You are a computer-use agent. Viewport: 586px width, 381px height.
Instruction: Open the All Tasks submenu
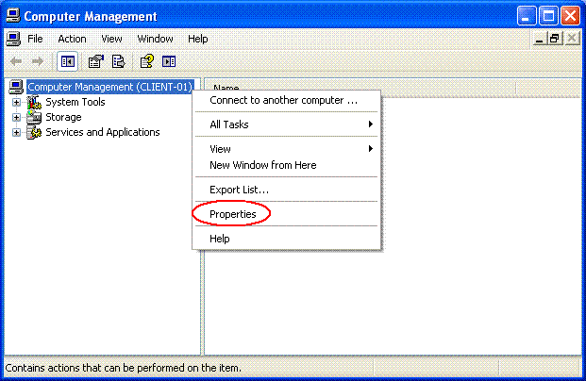286,124
